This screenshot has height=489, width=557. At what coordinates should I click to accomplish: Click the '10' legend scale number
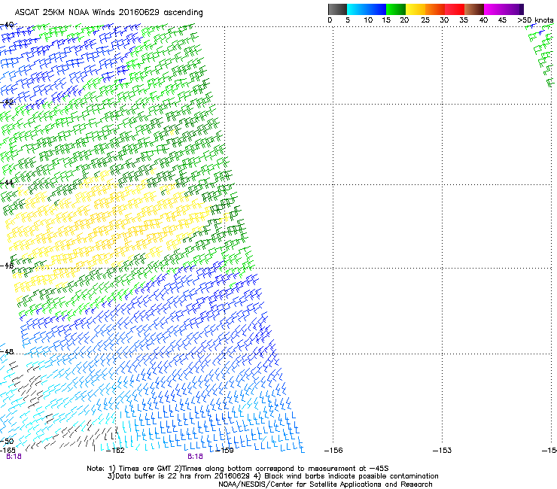point(368,20)
